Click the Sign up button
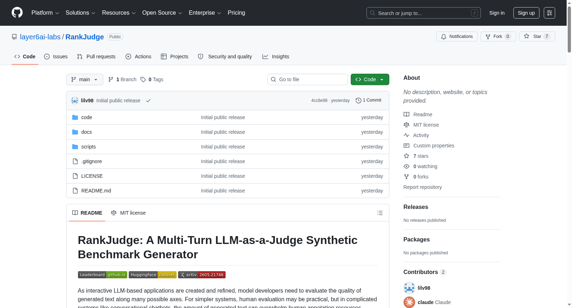 (526, 13)
